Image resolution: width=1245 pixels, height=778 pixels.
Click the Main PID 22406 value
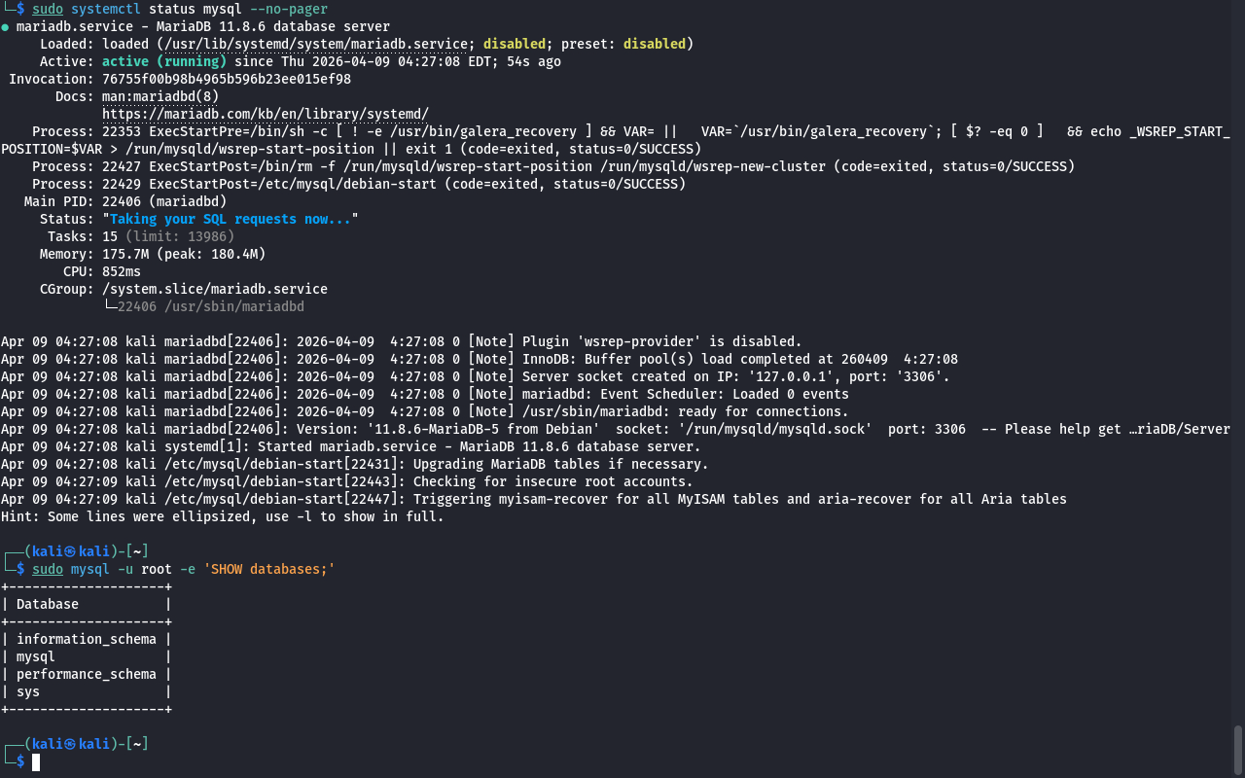[x=125, y=201]
